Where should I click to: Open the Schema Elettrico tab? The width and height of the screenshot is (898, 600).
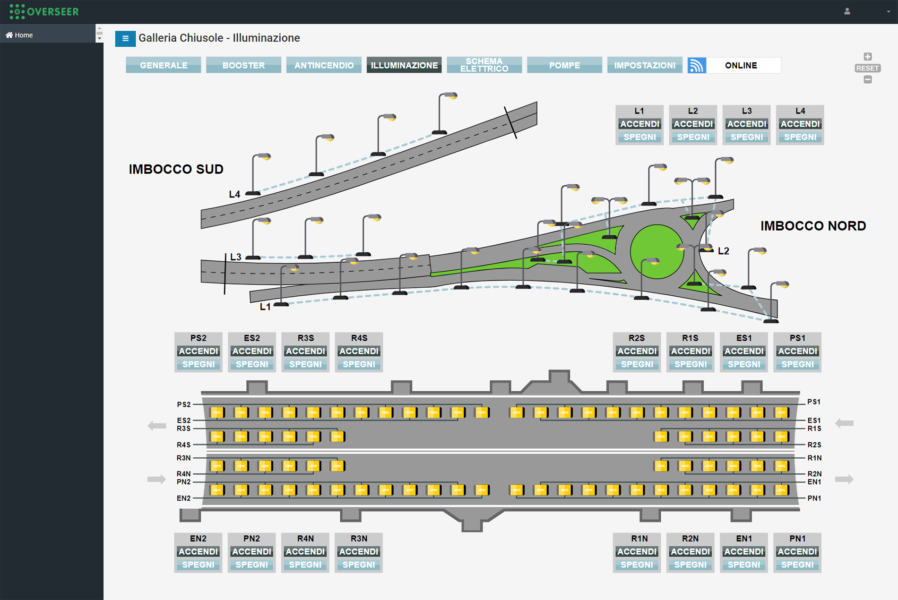(x=484, y=65)
